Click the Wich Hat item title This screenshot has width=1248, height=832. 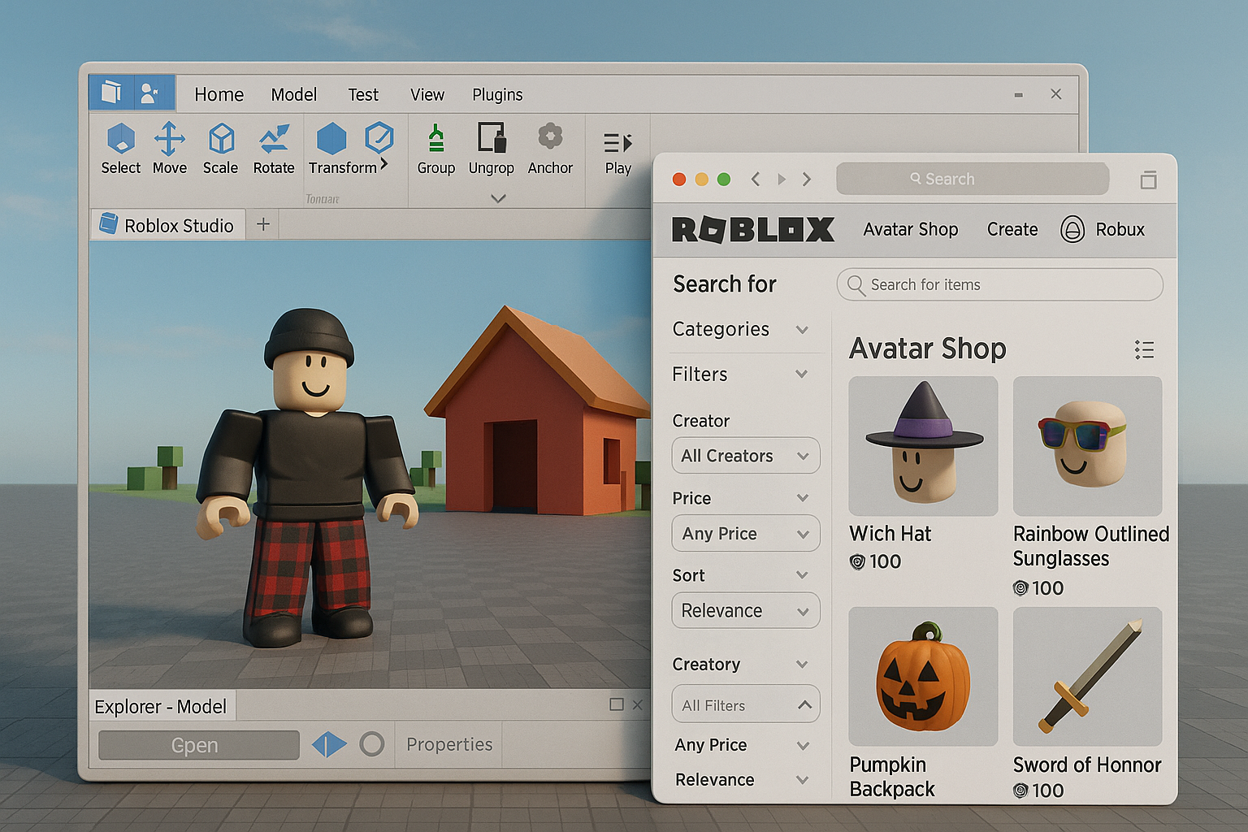(890, 534)
